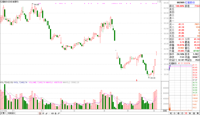Click 外盘 value 25305
This screenshot has height=115, width=200.
point(181,51)
